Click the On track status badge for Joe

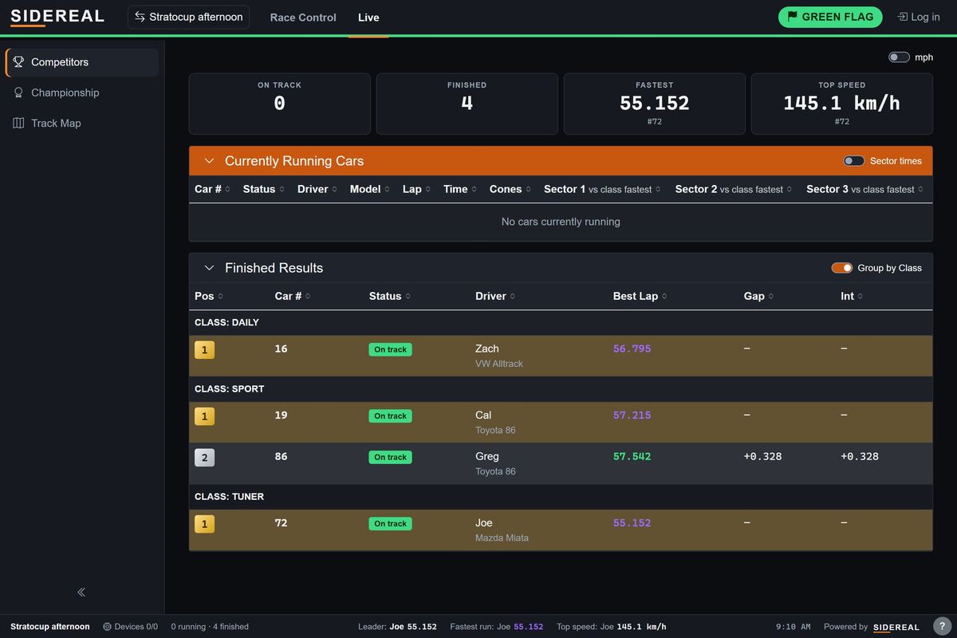pyautogui.click(x=391, y=524)
